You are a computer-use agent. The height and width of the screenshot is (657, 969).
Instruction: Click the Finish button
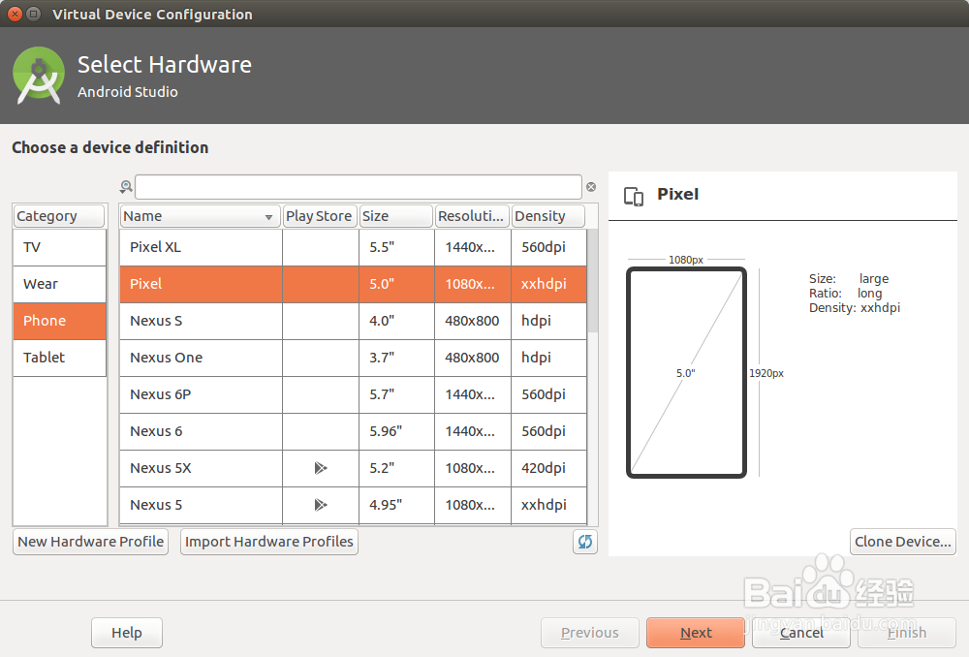[907, 633]
